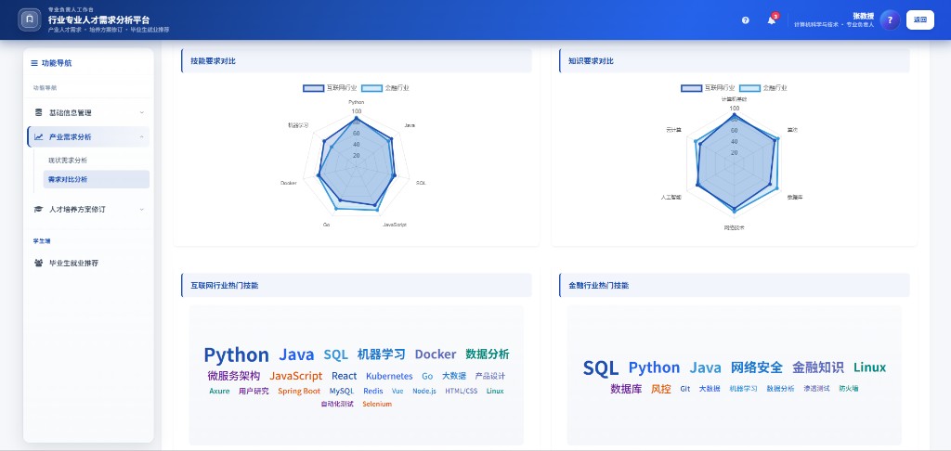951x451 pixels.
Task: Click Node.js in the internet word cloud
Action: (424, 391)
